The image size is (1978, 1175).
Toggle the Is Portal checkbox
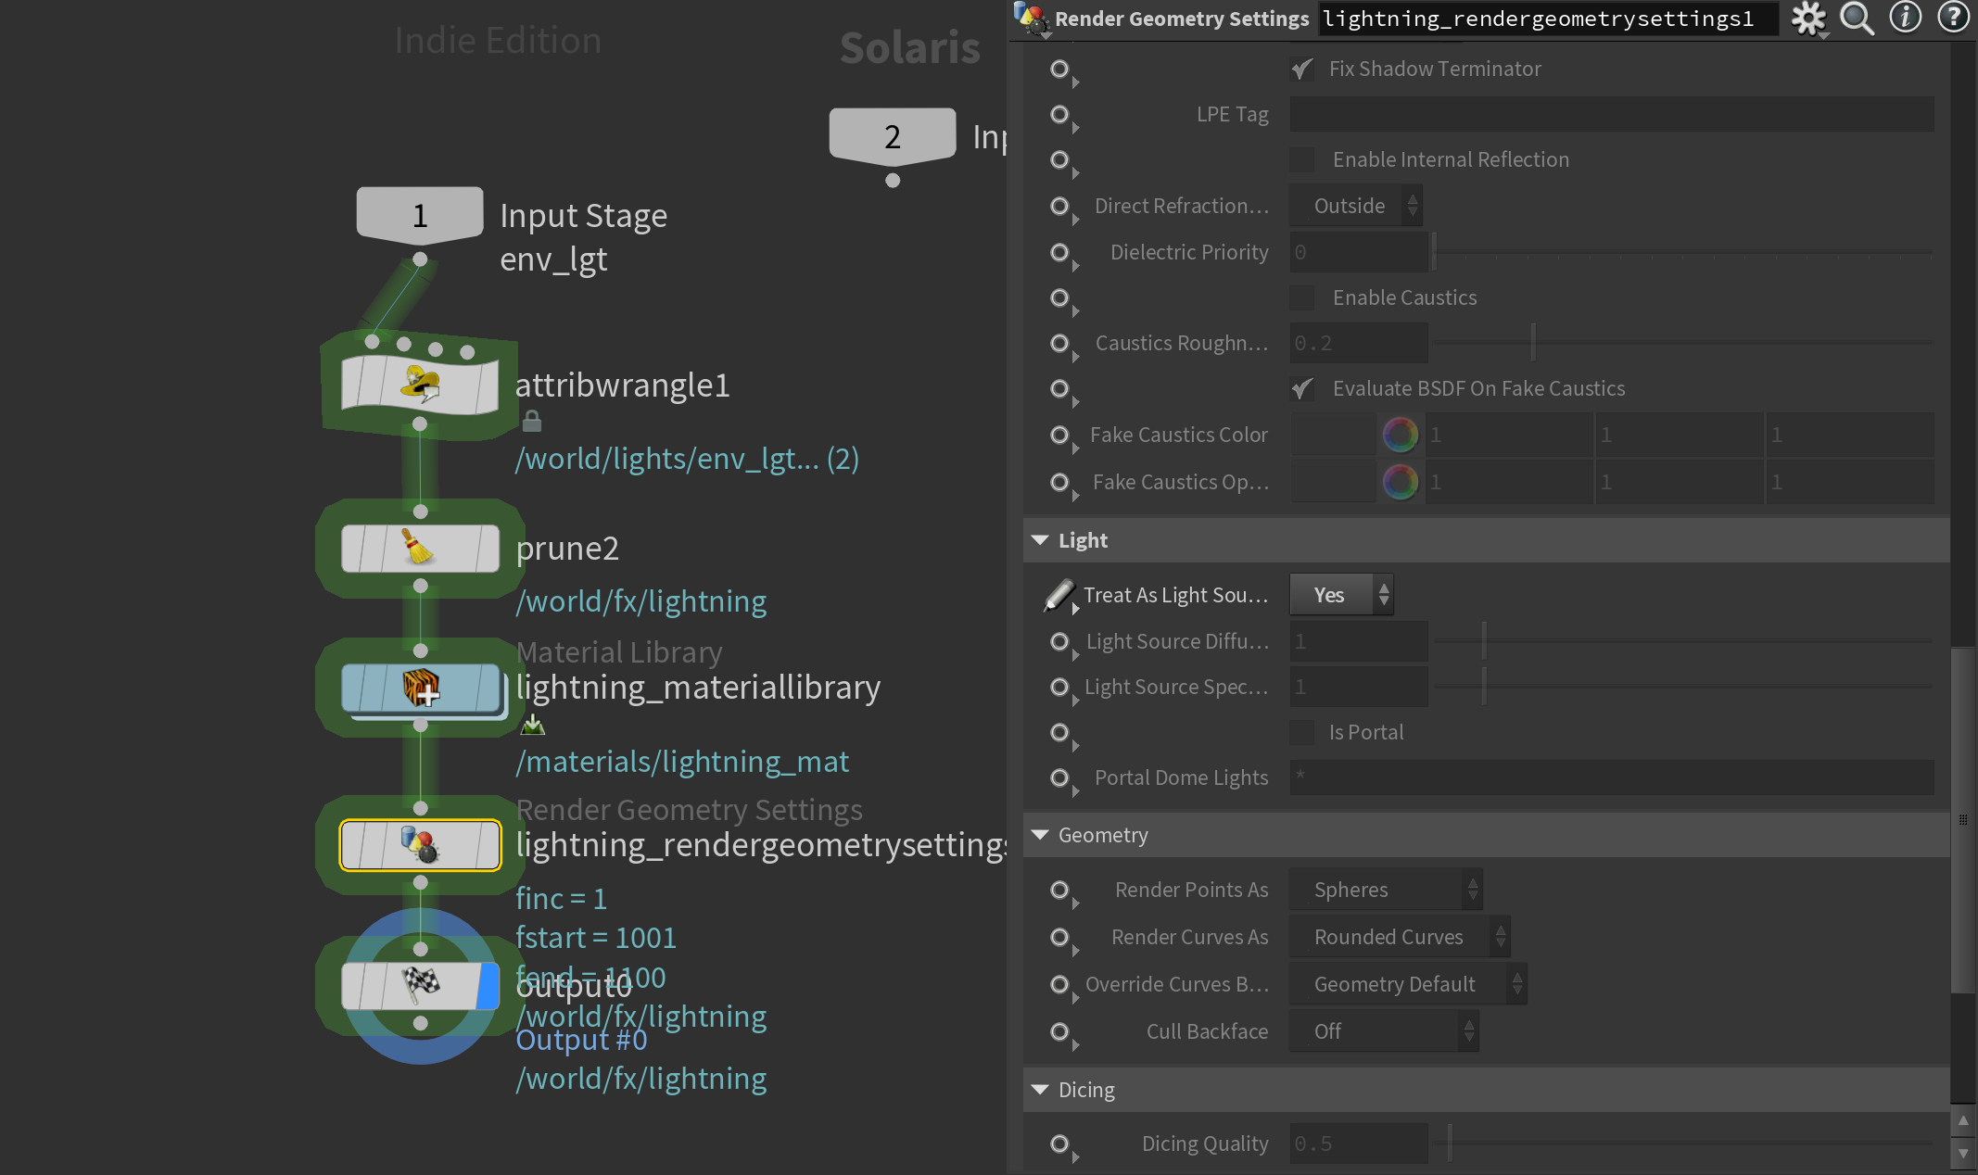[1302, 732]
